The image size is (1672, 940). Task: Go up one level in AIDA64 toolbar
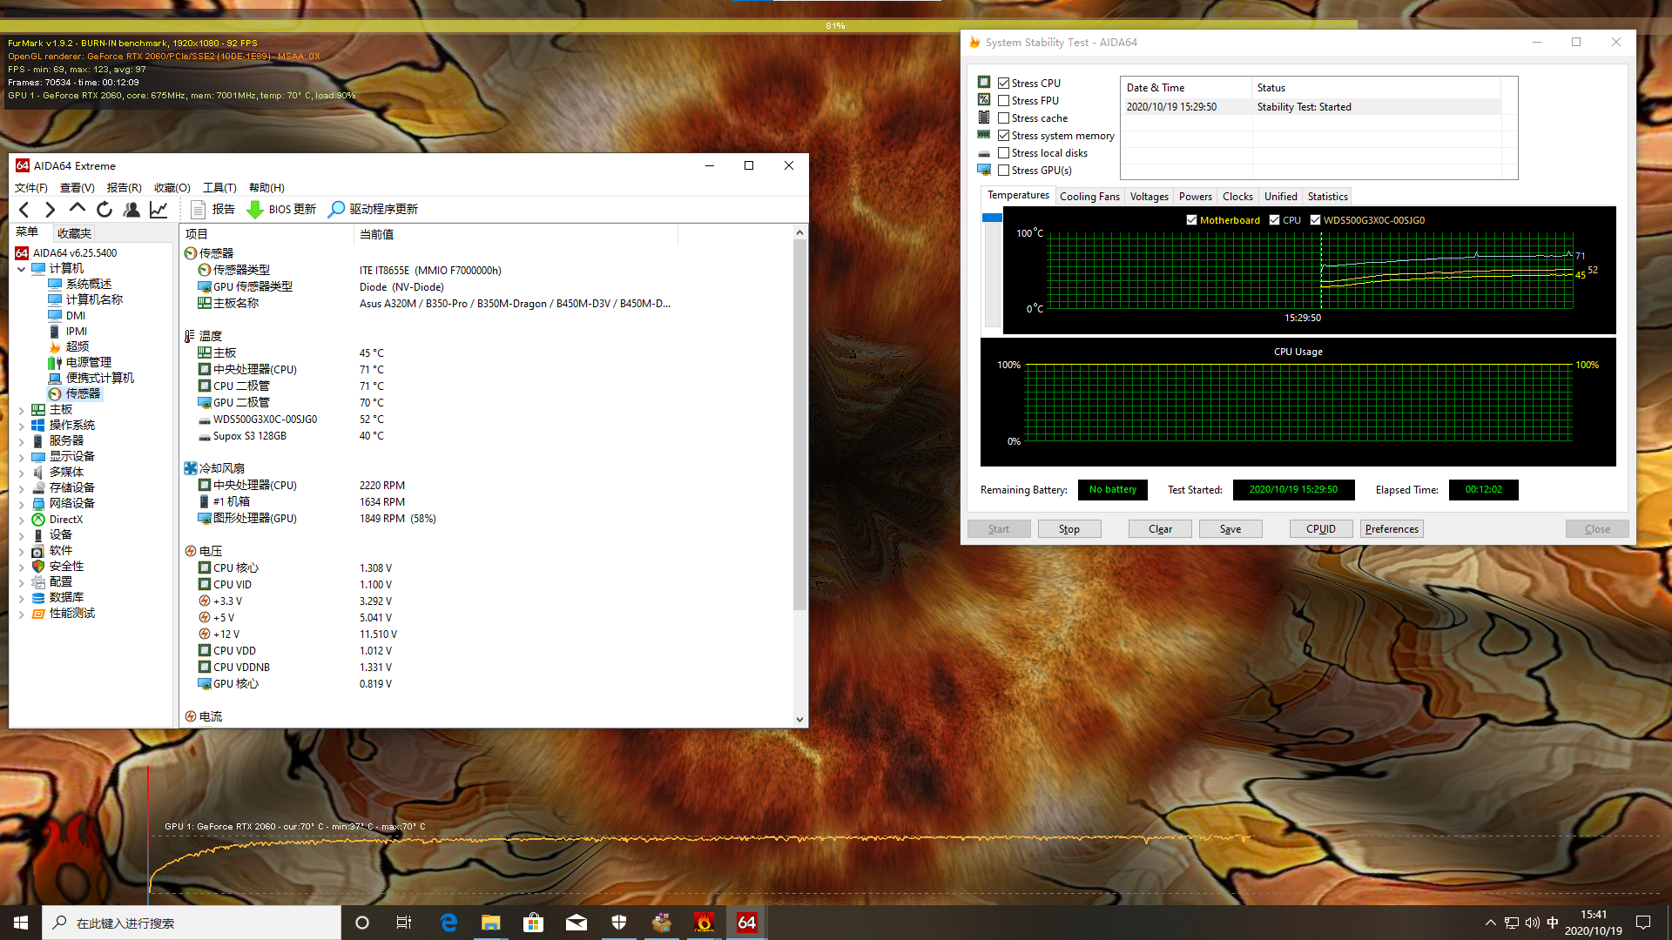(x=78, y=209)
